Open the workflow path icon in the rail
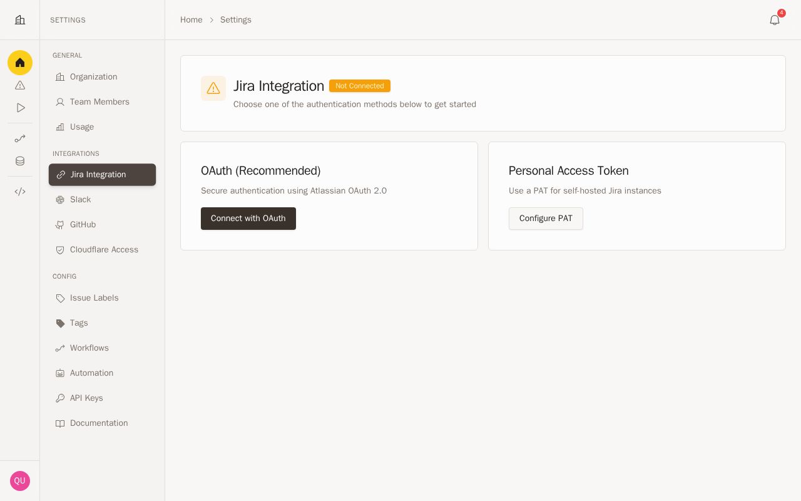Viewport: 801px width, 501px height. click(x=20, y=138)
